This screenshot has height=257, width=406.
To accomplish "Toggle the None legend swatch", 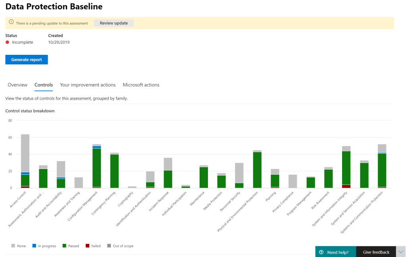I will coord(13,246).
